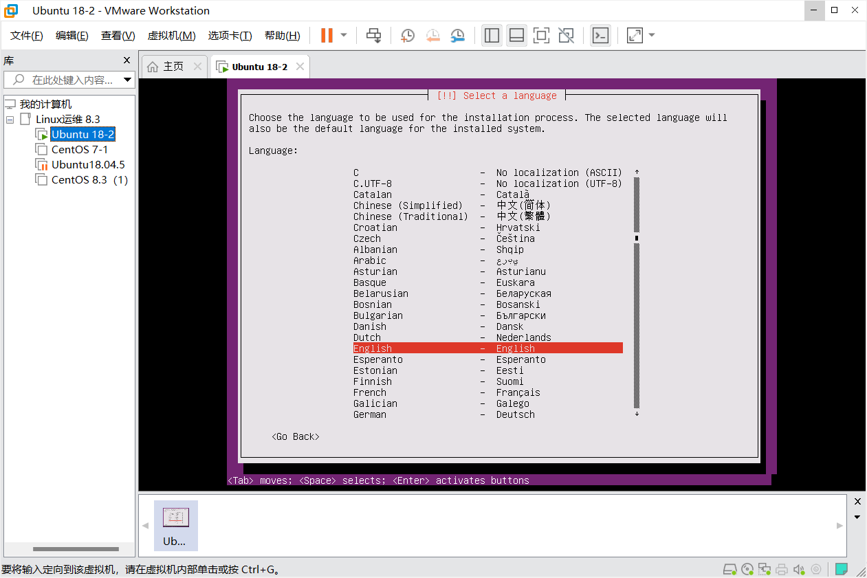This screenshot has height=578, width=867.
Task: Open the 选项卡(T) menu
Action: 230,36
